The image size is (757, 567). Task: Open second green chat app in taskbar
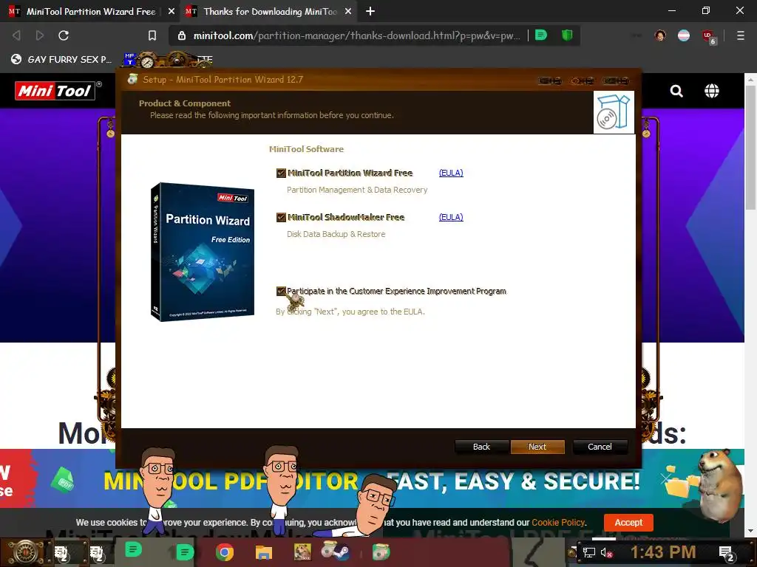coord(184,552)
